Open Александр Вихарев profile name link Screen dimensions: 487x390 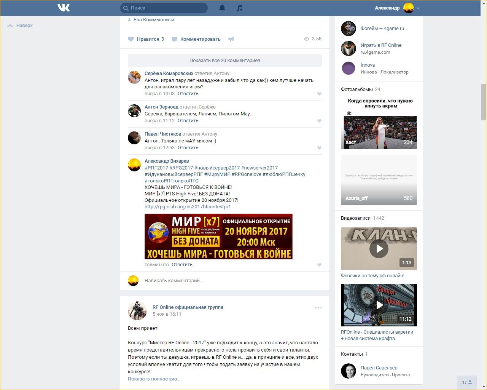(167, 161)
